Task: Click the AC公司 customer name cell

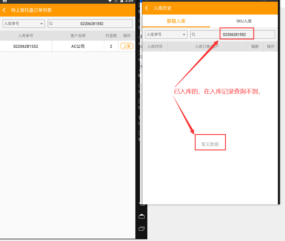Action: [x=78, y=46]
